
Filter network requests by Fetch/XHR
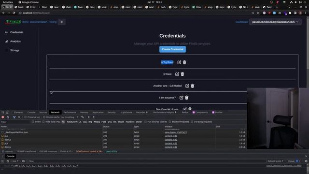coord(72,122)
